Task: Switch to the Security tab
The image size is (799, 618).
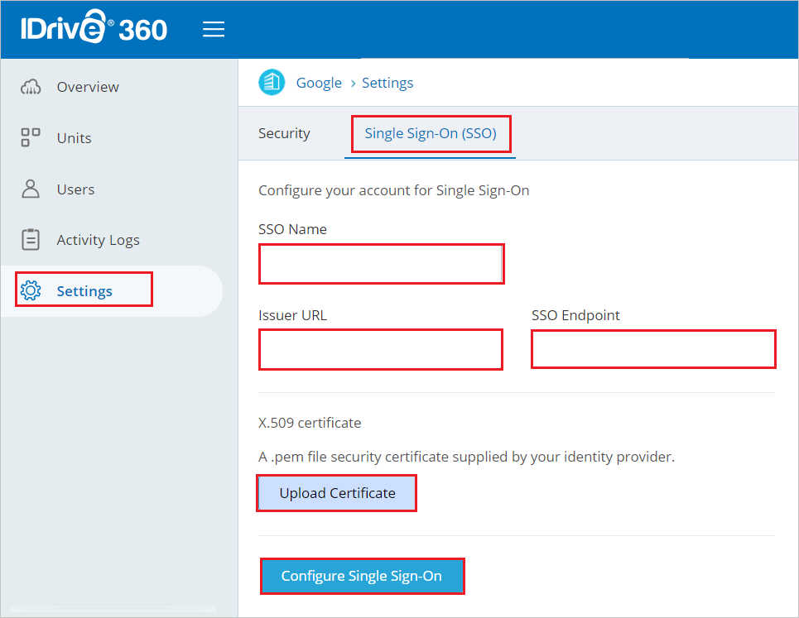Action: 284,133
